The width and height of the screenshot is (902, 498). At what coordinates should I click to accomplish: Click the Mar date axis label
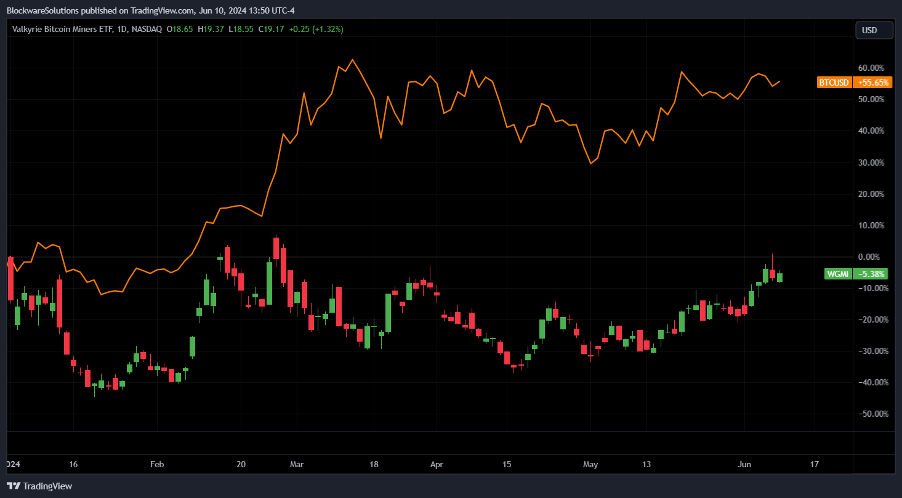[297, 464]
